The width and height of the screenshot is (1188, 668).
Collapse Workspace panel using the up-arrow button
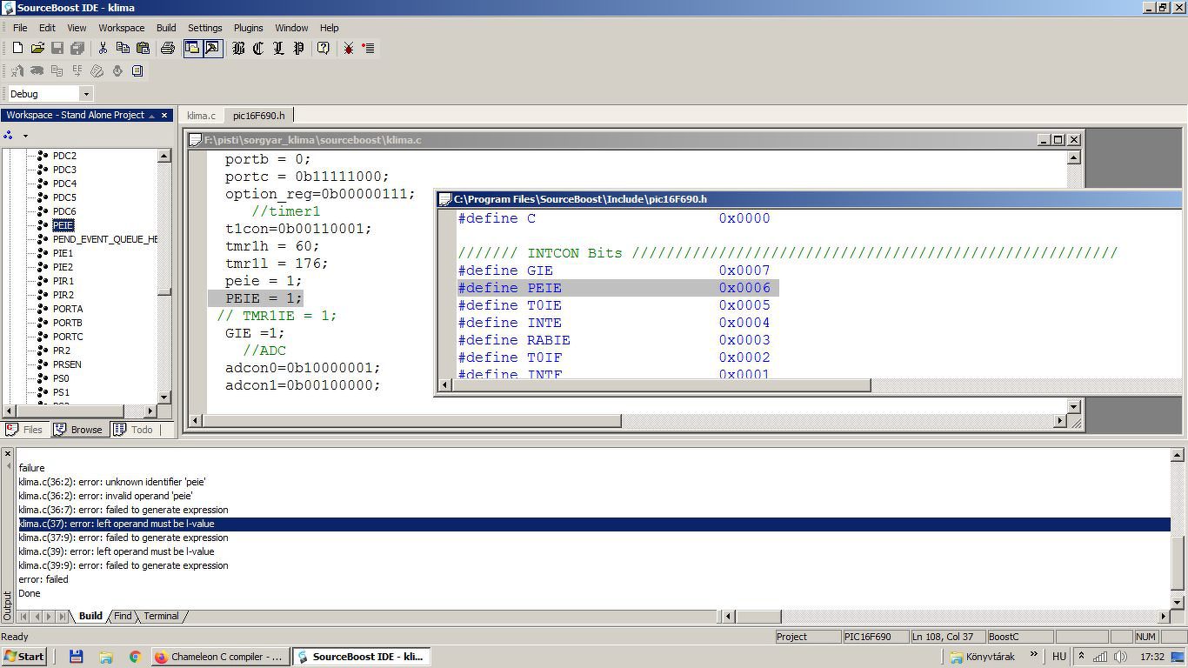[x=151, y=116]
